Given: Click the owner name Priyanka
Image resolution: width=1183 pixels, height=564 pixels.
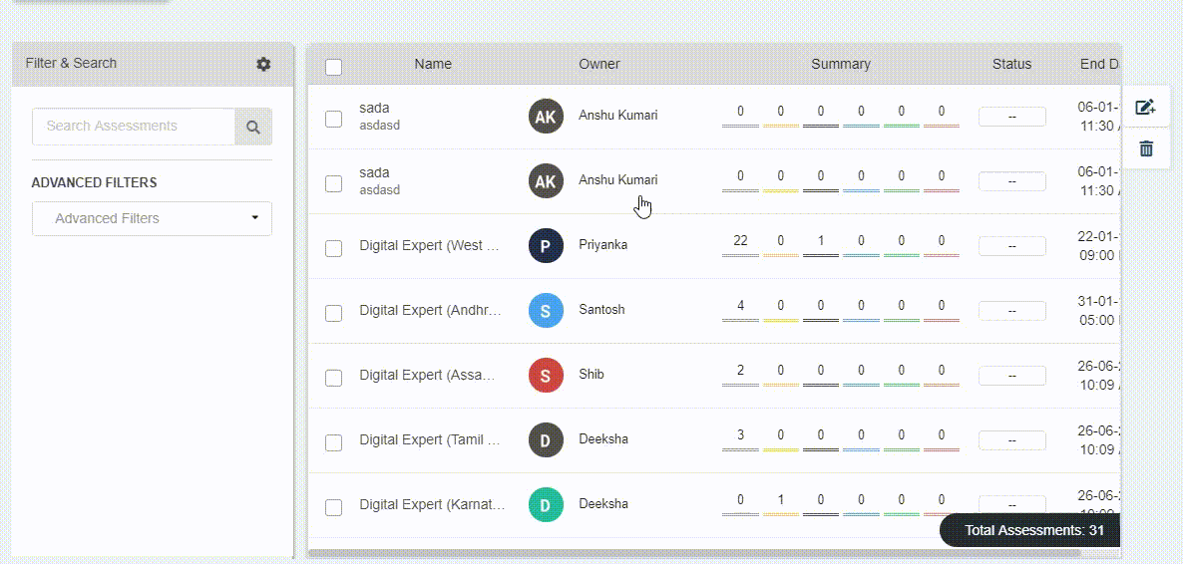Looking at the screenshot, I should [602, 245].
